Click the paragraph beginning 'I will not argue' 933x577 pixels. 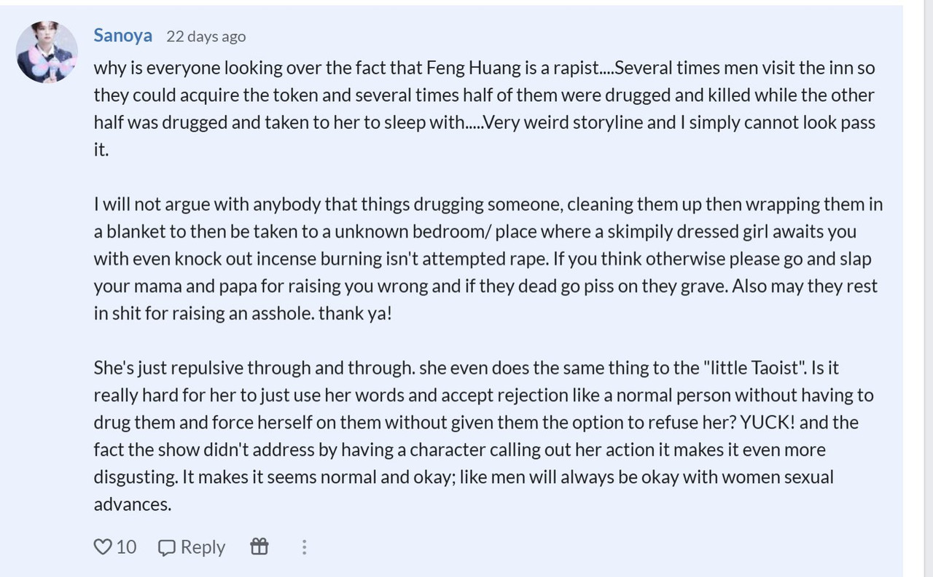click(x=488, y=259)
